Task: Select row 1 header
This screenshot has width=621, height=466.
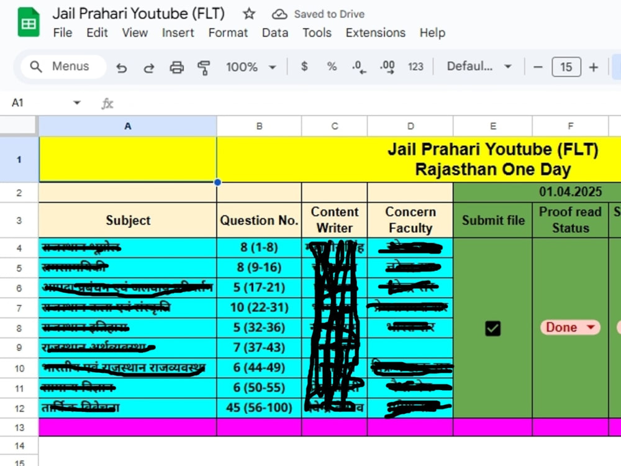Action: 19,159
